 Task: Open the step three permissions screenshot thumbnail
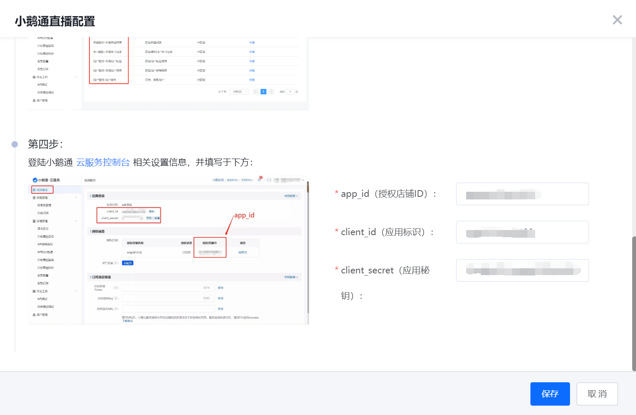coord(169,74)
